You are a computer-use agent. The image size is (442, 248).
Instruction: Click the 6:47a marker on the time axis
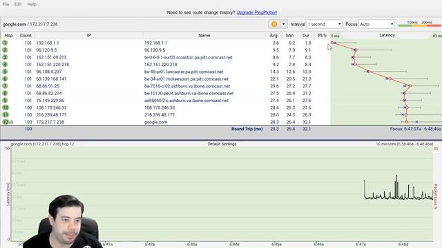pos(361,244)
